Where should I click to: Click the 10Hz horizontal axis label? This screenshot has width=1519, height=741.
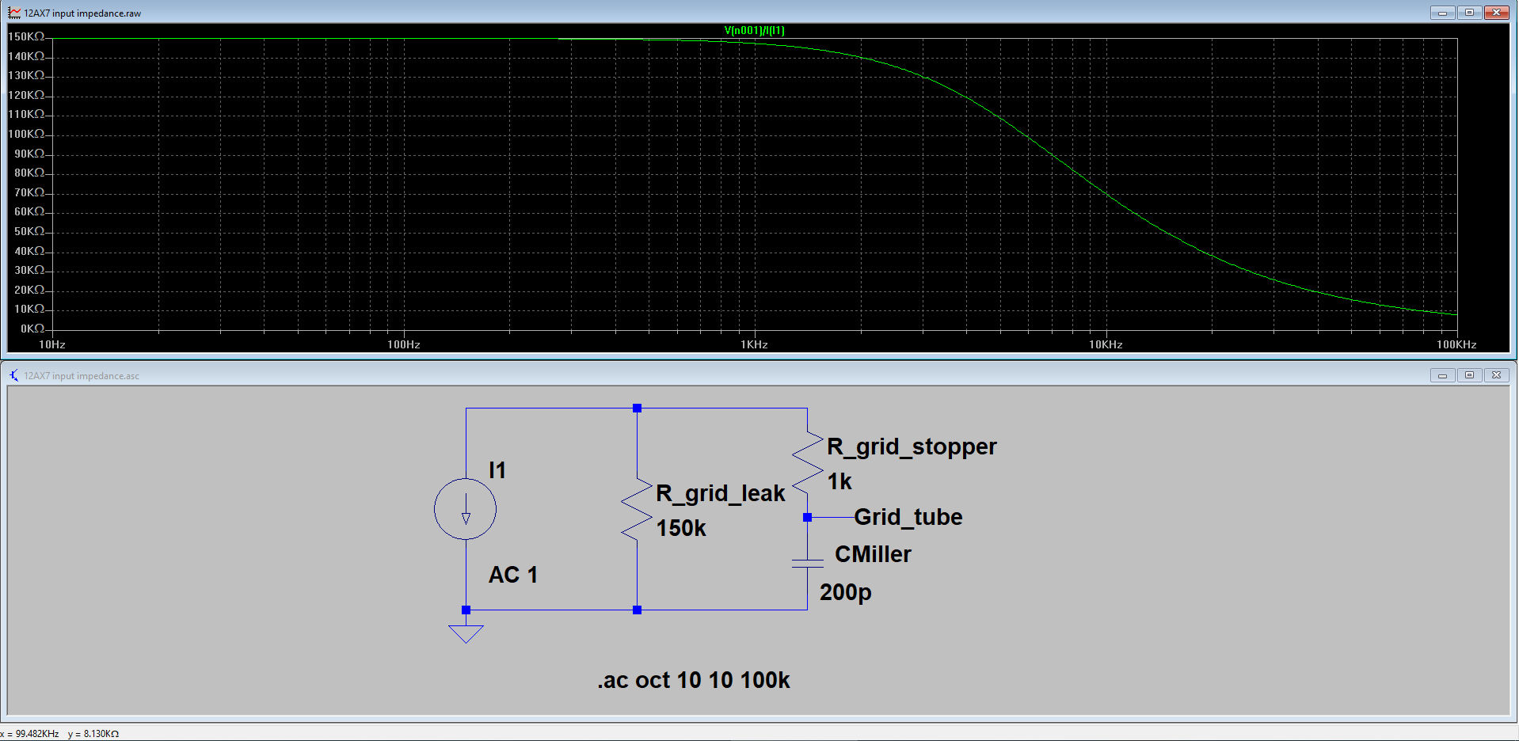52,344
